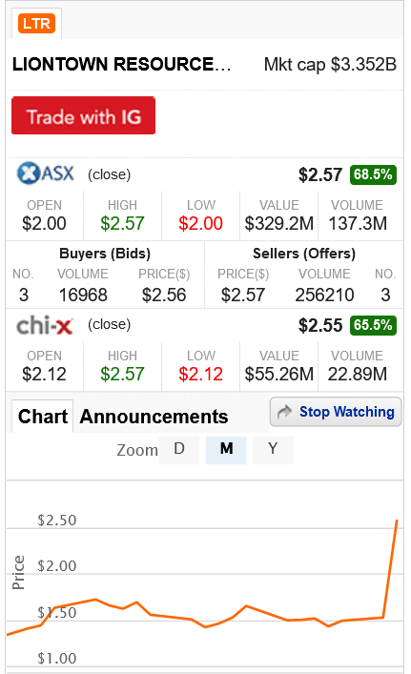This screenshot has height=674, width=411.
Task: Select the M zoom option
Action: pos(226,450)
